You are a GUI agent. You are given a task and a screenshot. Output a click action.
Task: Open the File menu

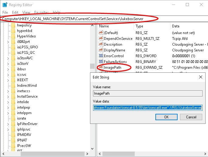pyautogui.click(x=5, y=12)
